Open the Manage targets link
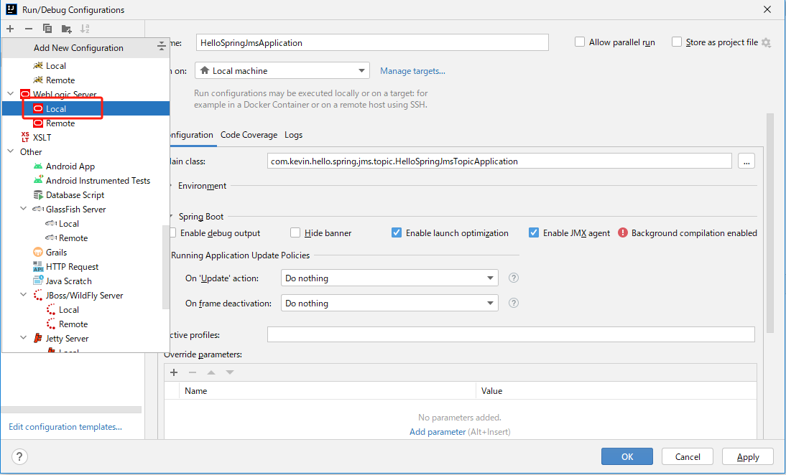The width and height of the screenshot is (786, 475). point(412,71)
